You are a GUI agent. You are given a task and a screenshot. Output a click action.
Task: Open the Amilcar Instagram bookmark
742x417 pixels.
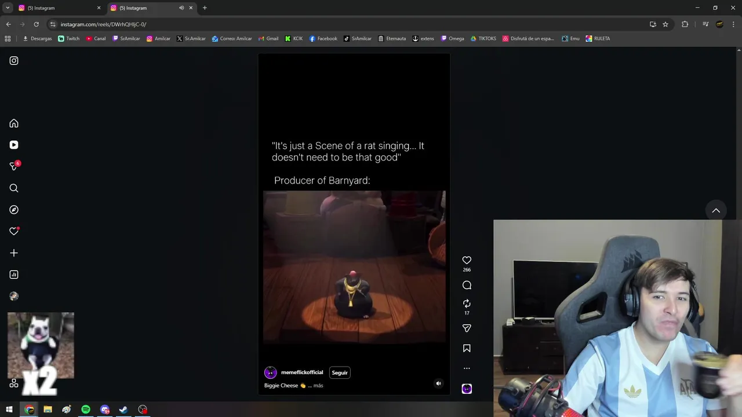pos(158,39)
